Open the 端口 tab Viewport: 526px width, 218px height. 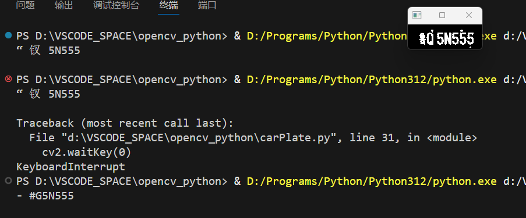coord(207,6)
